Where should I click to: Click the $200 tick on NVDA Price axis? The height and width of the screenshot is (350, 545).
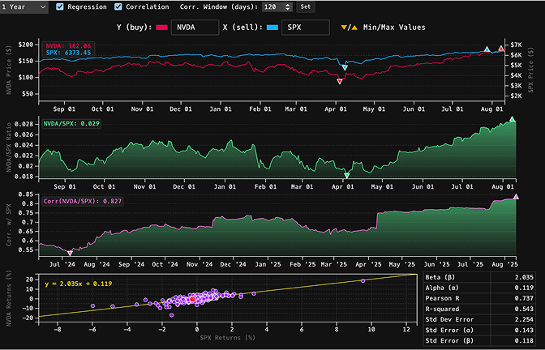[x=27, y=45]
